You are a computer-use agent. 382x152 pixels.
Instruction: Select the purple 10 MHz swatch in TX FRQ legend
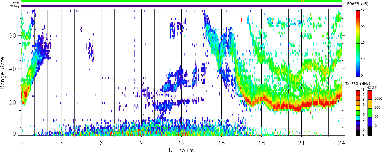tap(358, 128)
